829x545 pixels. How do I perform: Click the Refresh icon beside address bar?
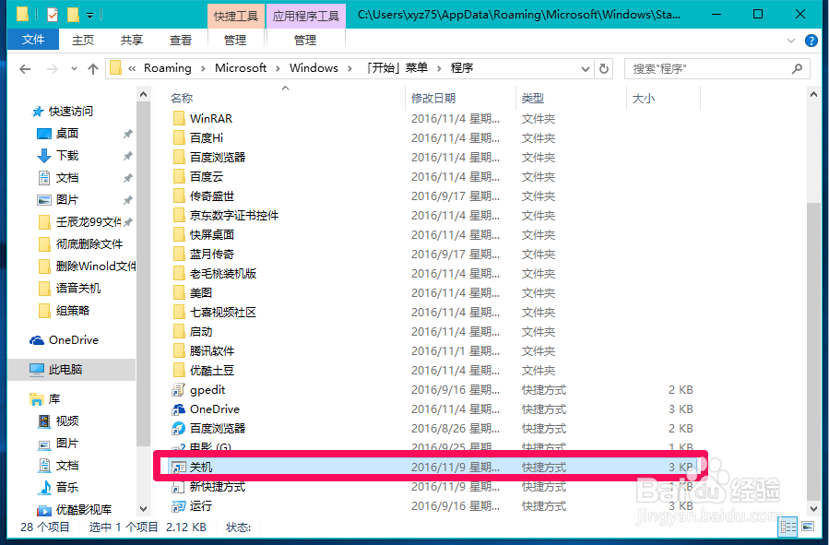604,67
